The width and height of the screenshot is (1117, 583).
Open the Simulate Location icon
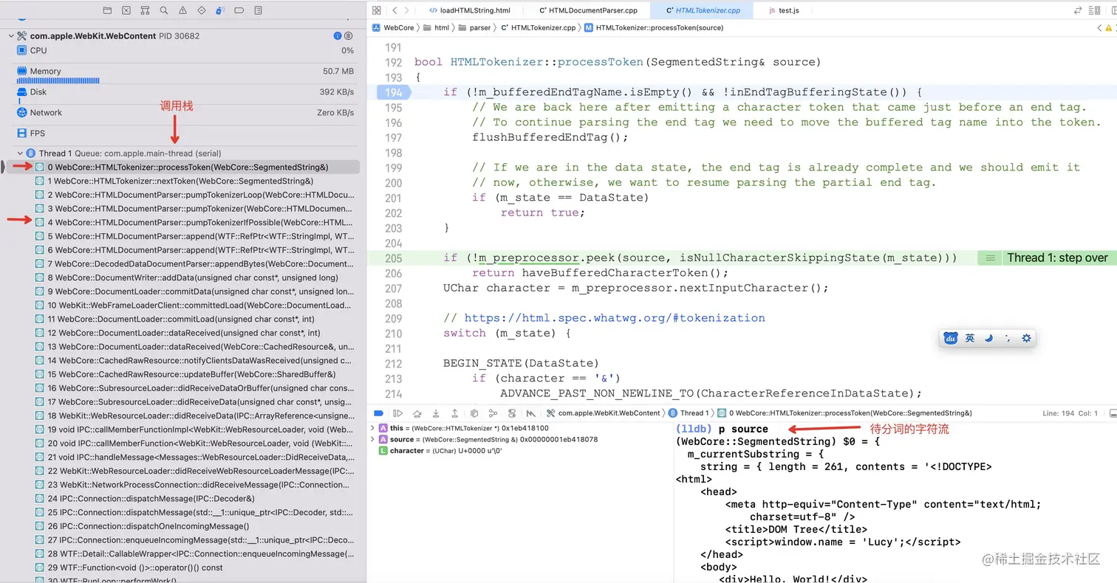coord(530,413)
